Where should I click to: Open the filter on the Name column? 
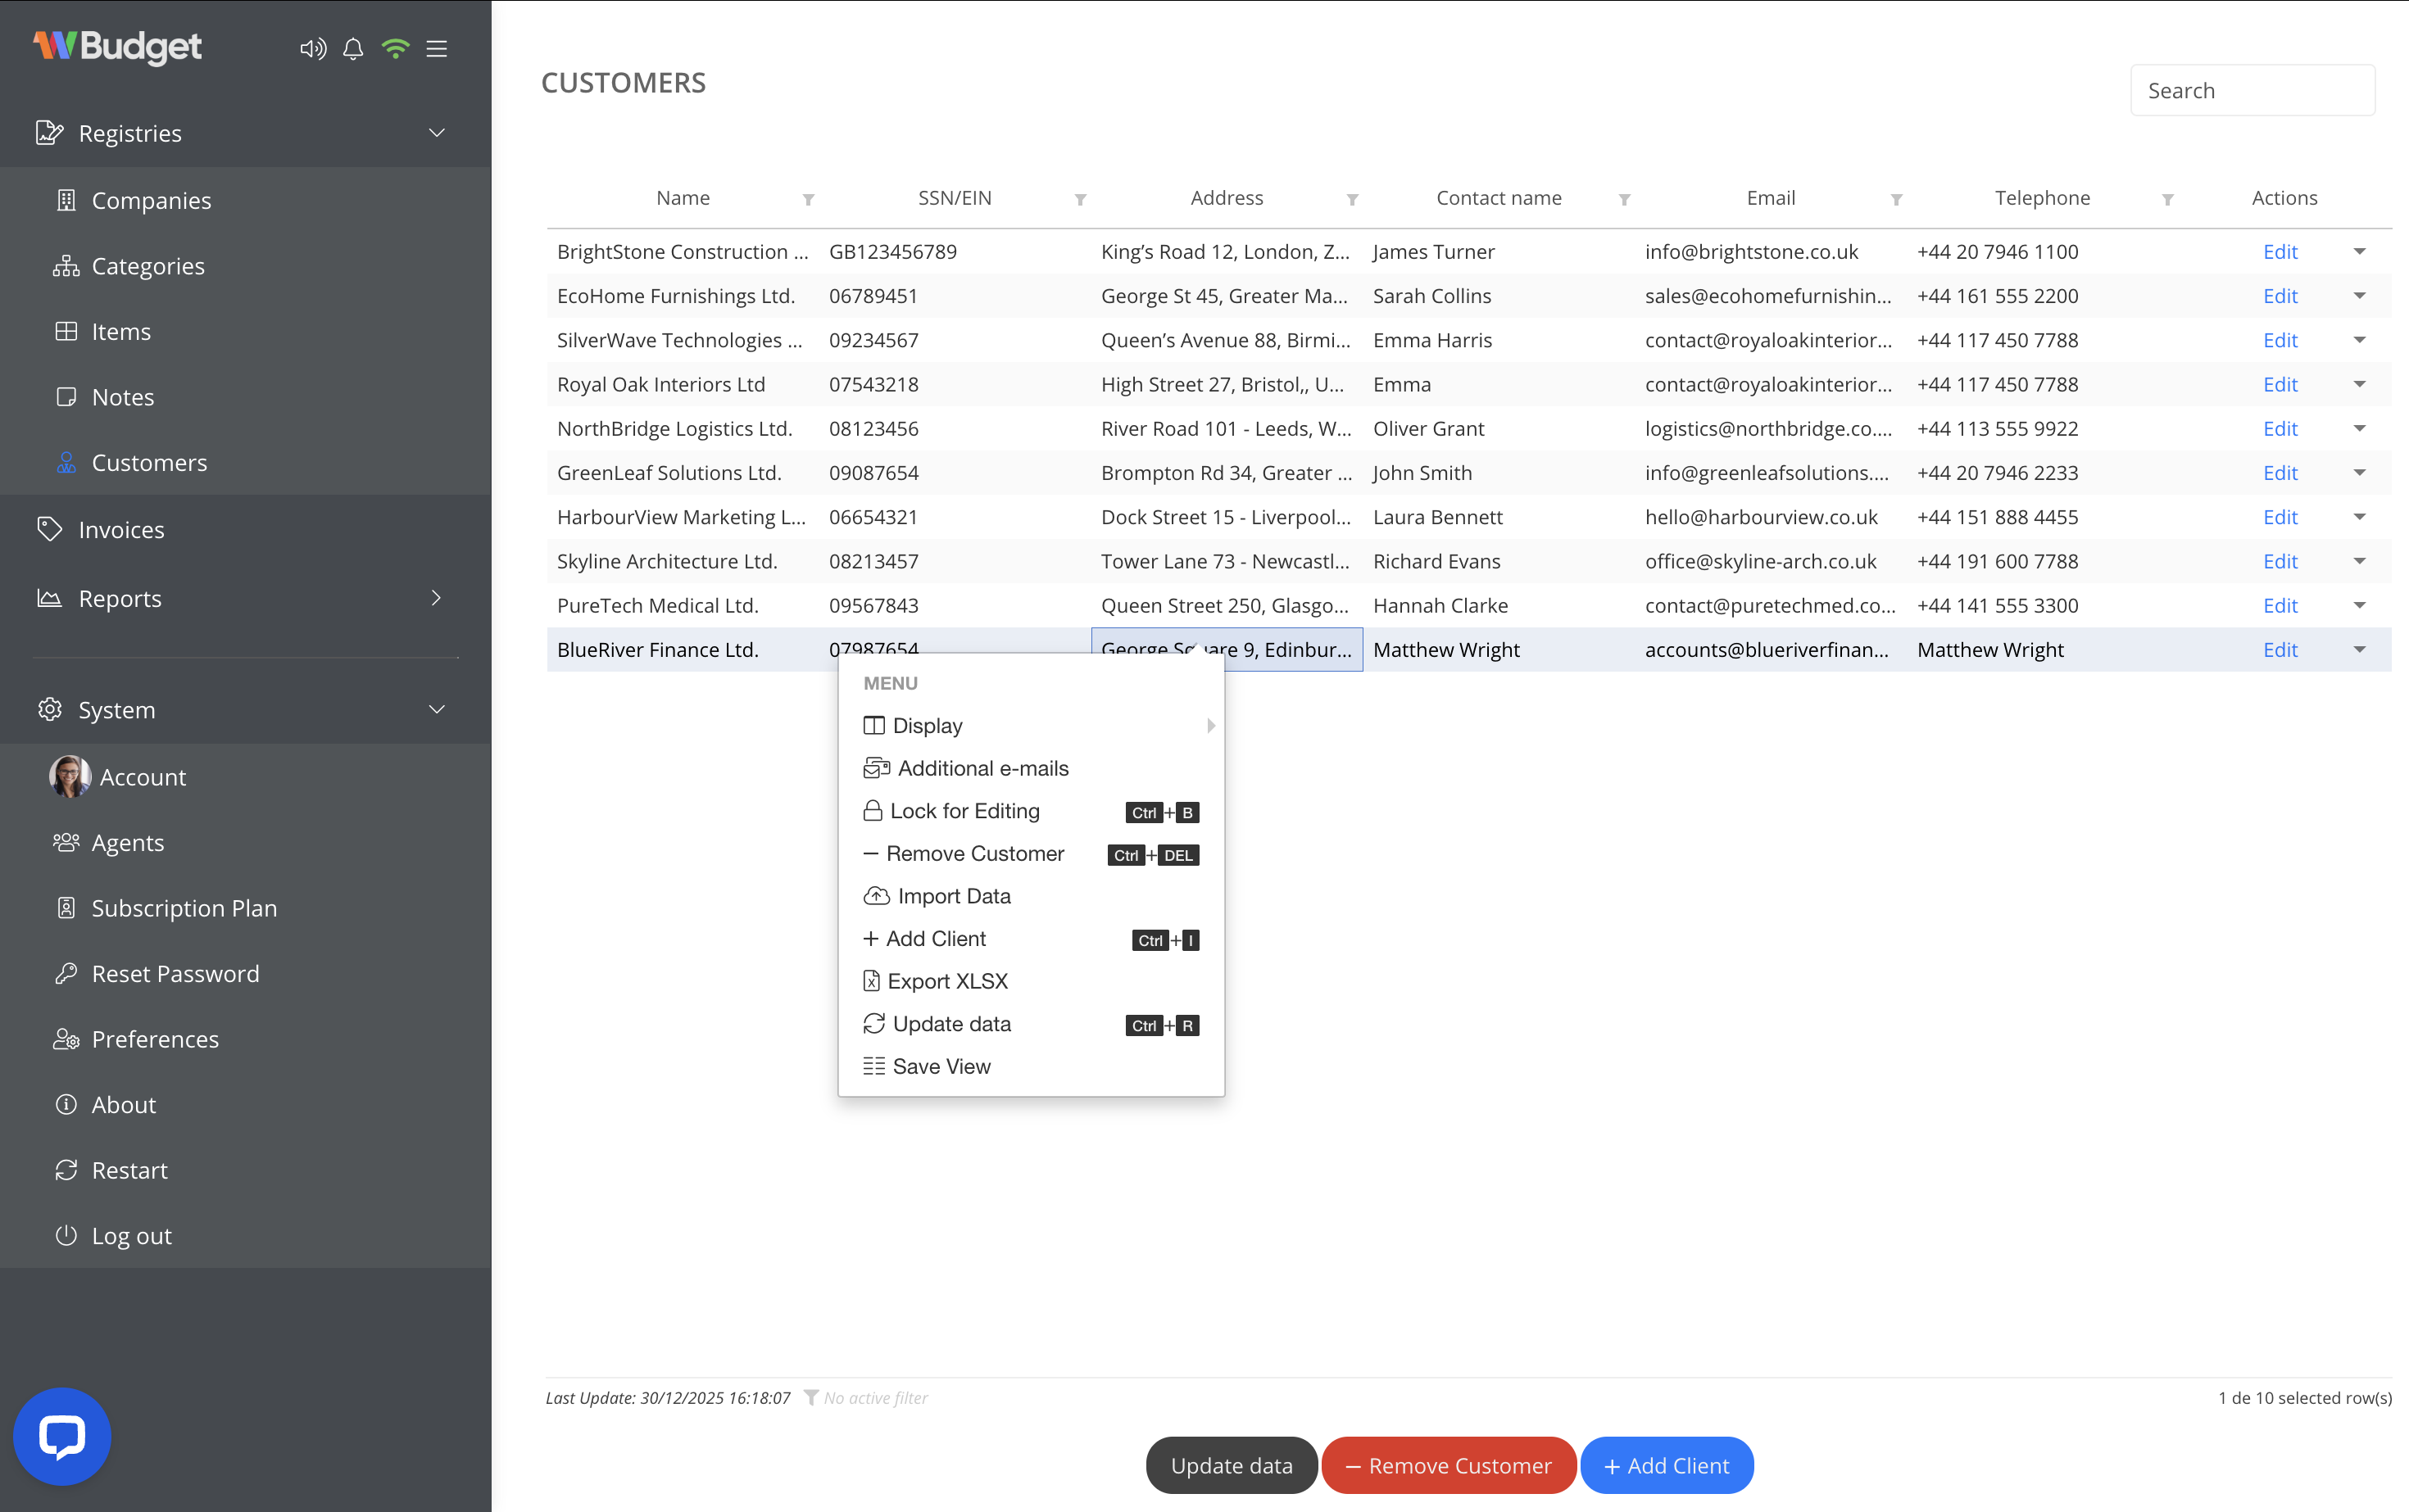(809, 199)
